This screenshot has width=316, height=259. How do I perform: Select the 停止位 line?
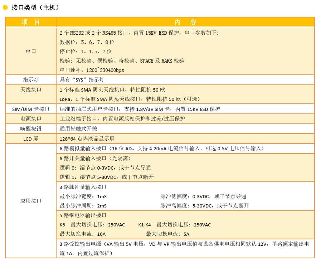[86, 52]
